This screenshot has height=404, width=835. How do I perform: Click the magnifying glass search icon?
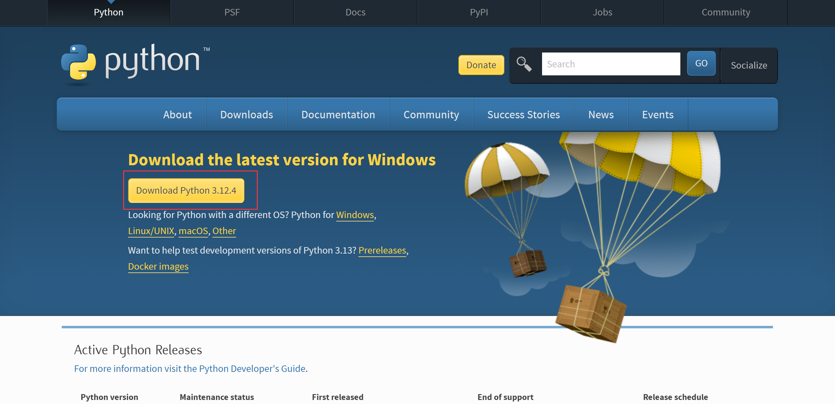tap(524, 64)
